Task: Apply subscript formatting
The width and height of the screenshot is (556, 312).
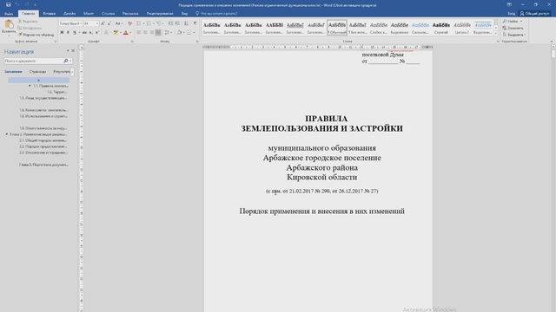Action: click(90, 33)
